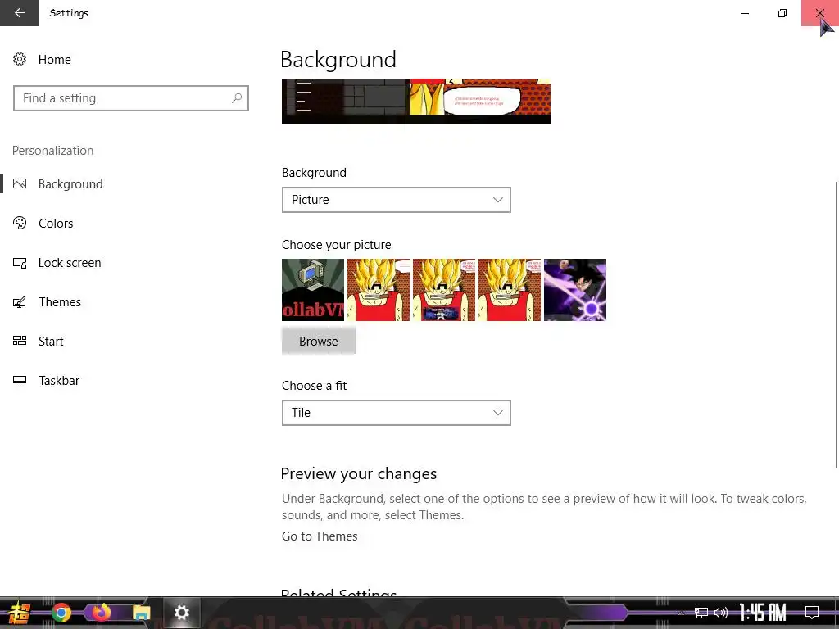Launch Google Chrome from taskbar
This screenshot has width=839, height=629.
61,613
